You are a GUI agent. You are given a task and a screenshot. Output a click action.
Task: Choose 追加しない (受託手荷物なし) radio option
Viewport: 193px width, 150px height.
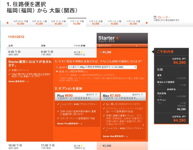pyautogui.click(x=57, y=71)
